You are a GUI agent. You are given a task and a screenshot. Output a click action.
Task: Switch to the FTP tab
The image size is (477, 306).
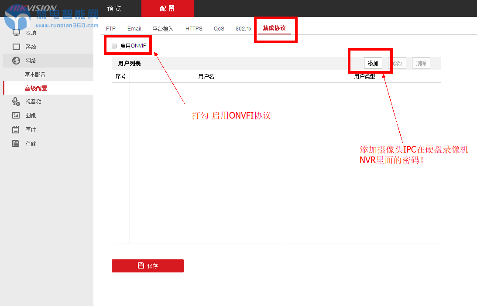pos(111,29)
